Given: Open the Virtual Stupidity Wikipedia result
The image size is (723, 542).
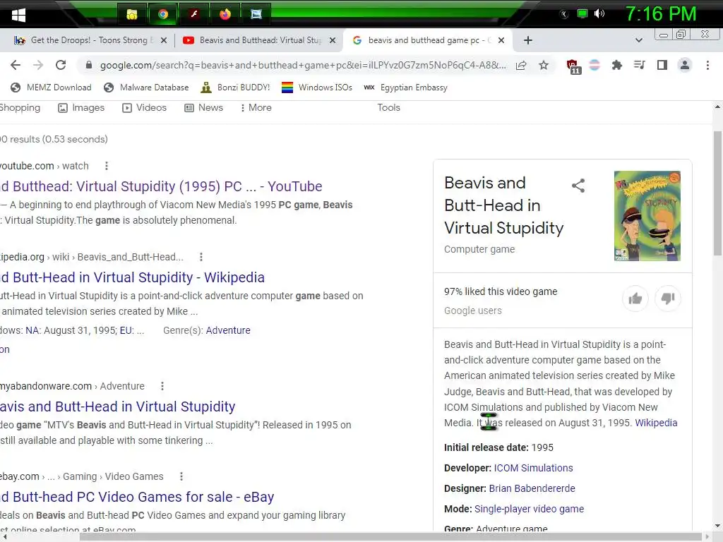Looking at the screenshot, I should click(x=132, y=277).
